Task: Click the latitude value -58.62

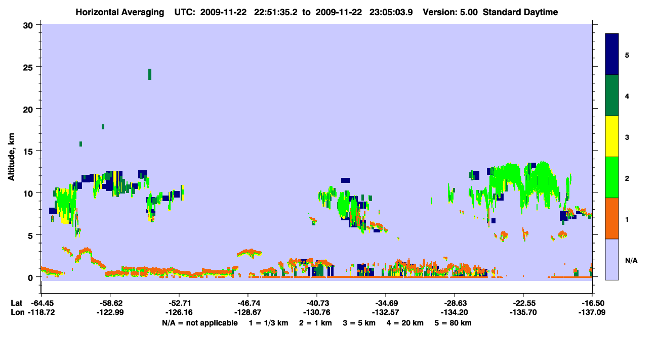Action: point(110,303)
